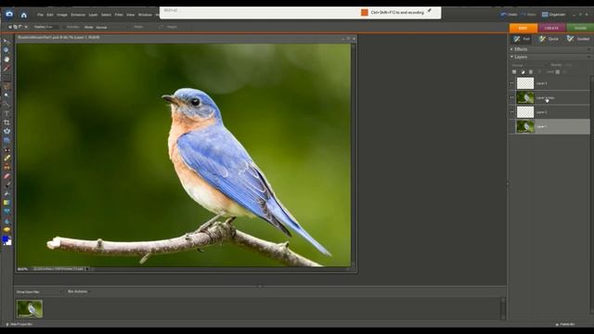Viewport: 594px width, 334px height.
Task: Open the Filter menu
Action: pos(119,15)
